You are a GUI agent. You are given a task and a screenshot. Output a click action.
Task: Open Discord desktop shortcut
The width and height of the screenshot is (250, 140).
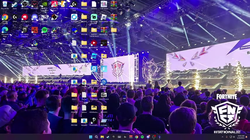(x=35, y=17)
